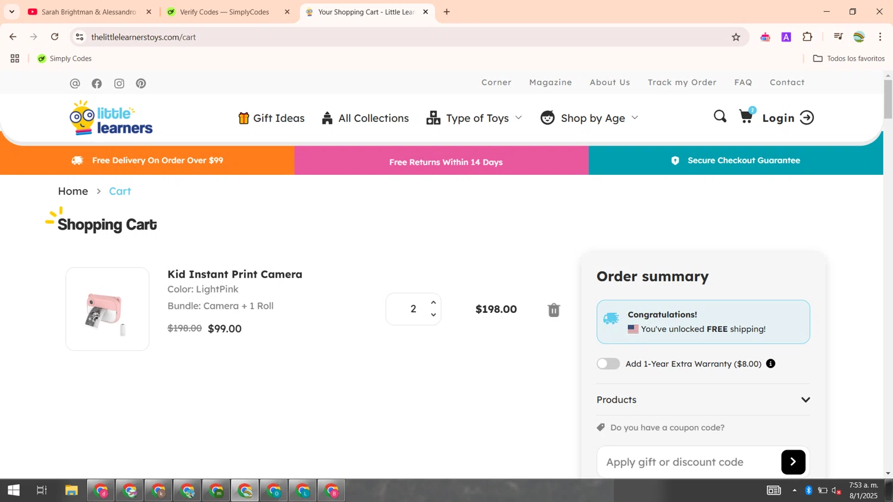Click the browser address bar URL
Screen dimensions: 893x502
click(143, 37)
